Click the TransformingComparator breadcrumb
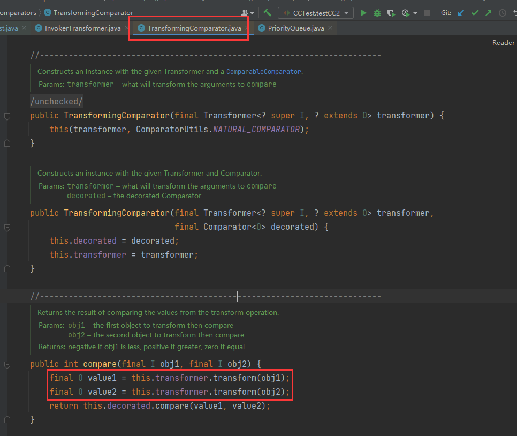 [93, 12]
